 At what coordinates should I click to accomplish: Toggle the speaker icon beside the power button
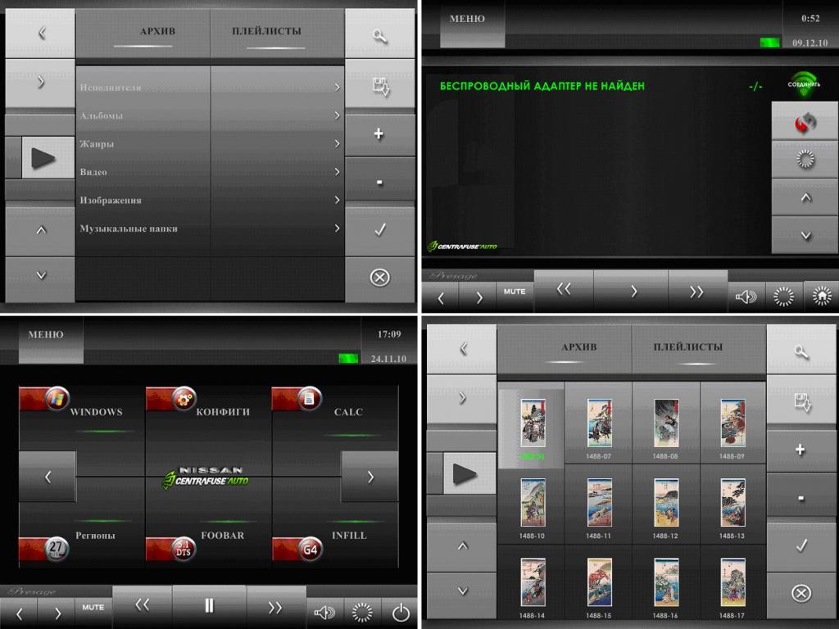click(x=324, y=611)
